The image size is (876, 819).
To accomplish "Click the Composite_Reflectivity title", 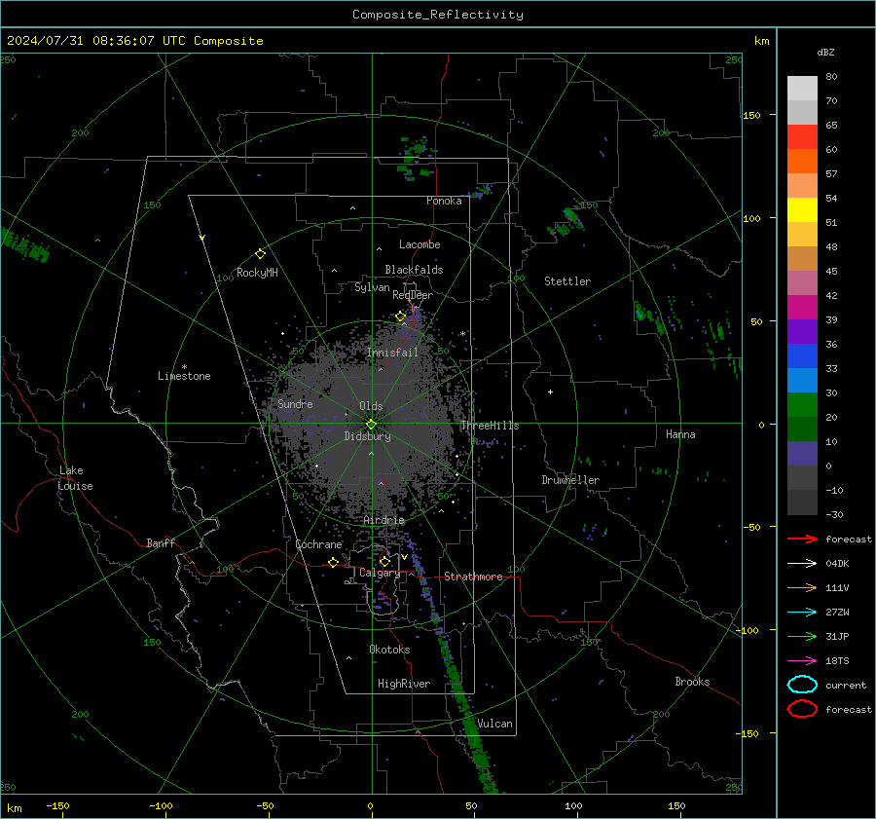I will 438,15.
